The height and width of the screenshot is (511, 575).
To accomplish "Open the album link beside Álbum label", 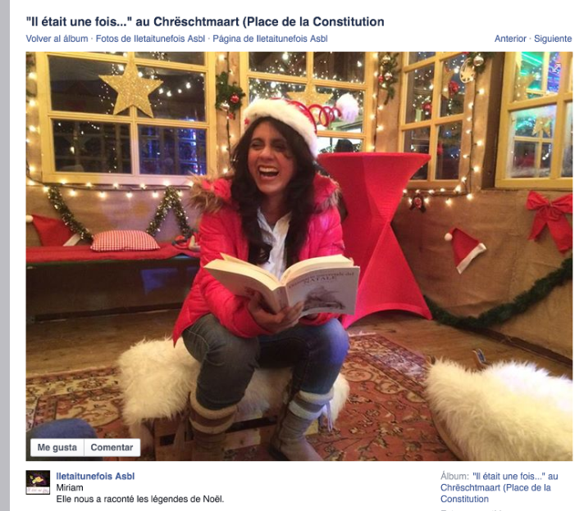I will tap(499, 487).
